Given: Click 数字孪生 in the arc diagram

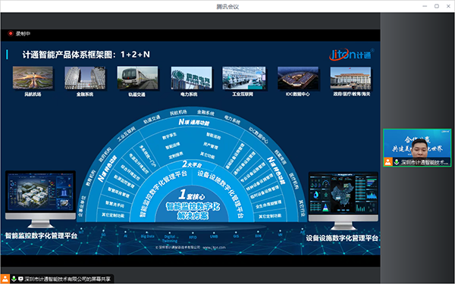Looking at the screenshot, I should 169,136.
